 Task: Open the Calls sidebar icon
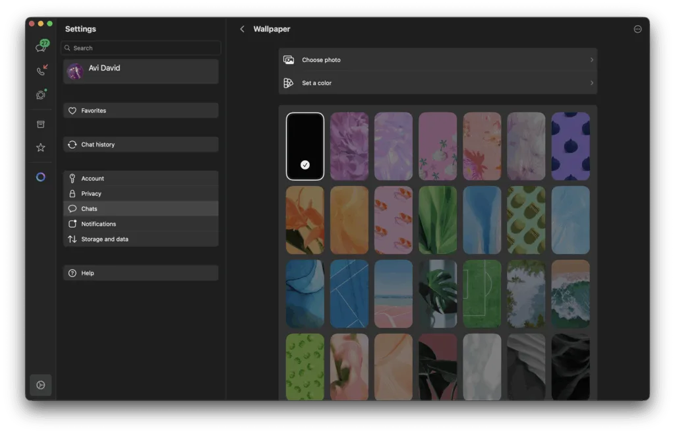tap(42, 70)
